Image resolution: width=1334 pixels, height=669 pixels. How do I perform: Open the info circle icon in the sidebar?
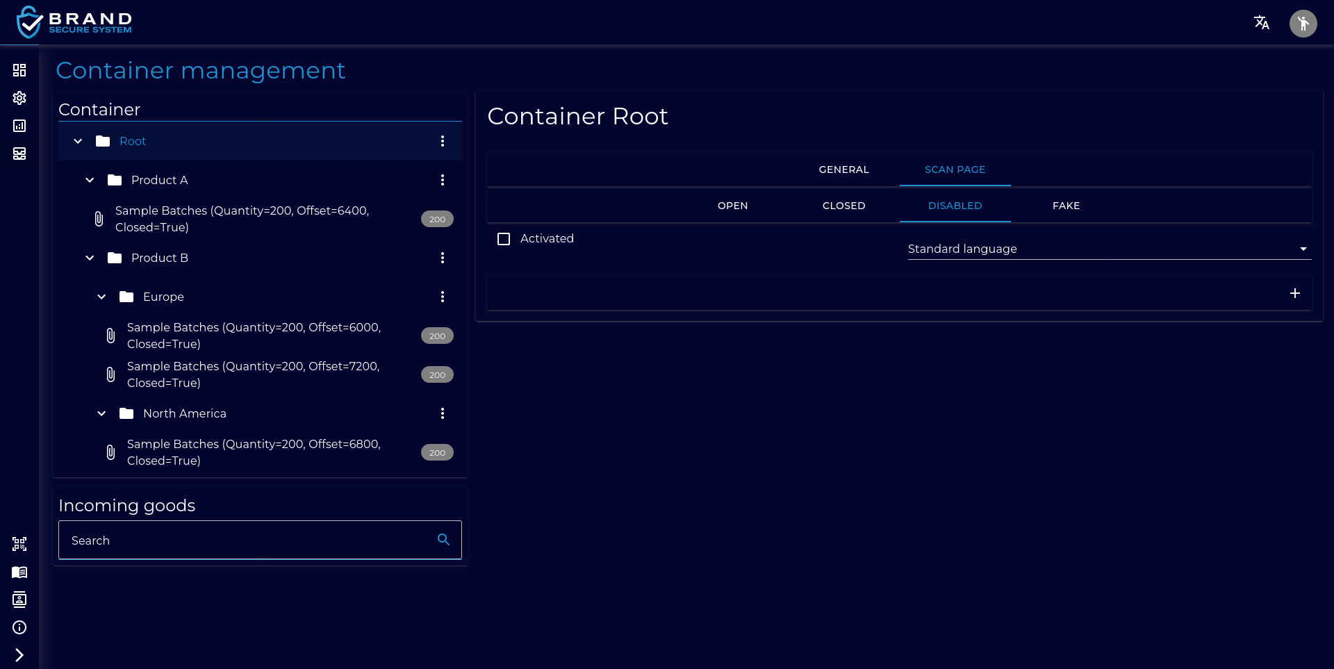pyautogui.click(x=19, y=627)
